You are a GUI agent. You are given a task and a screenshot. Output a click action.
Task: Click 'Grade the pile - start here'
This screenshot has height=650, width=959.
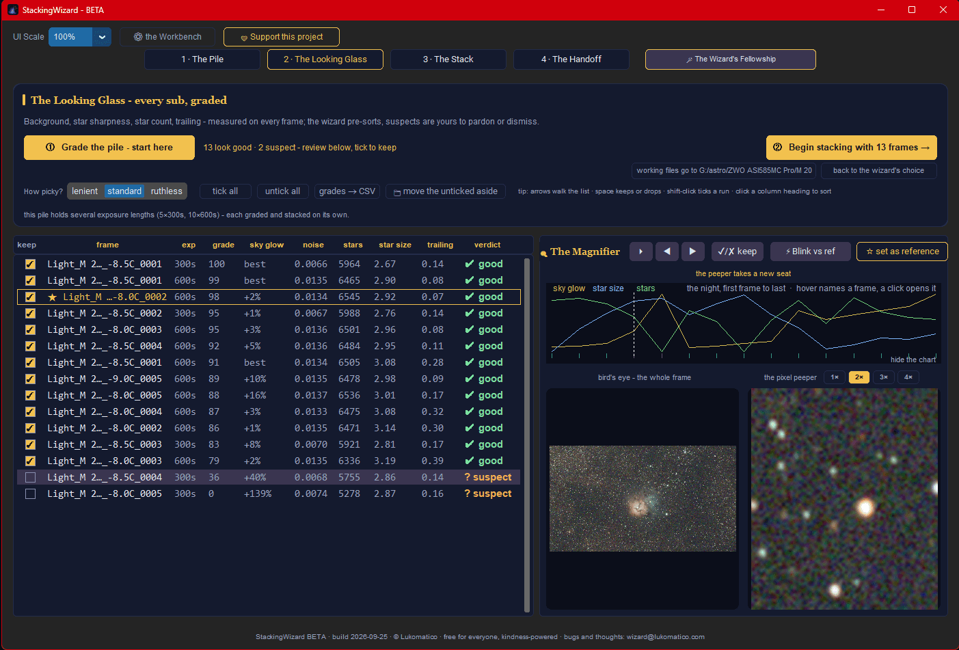pyautogui.click(x=109, y=148)
